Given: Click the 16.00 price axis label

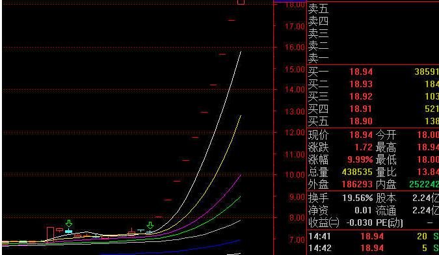Looking at the screenshot, I should pos(295,47).
